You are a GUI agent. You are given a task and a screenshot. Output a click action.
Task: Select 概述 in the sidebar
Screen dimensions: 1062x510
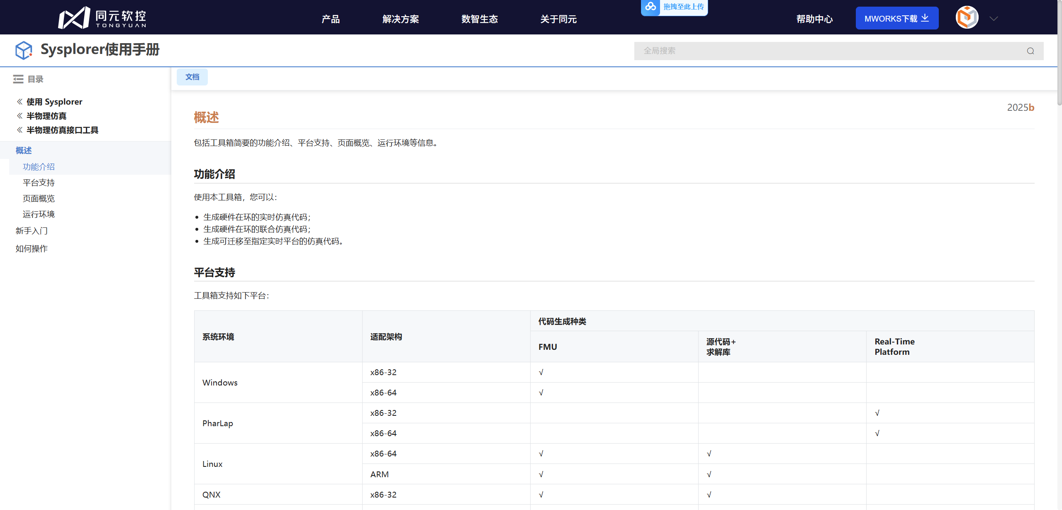pos(24,150)
